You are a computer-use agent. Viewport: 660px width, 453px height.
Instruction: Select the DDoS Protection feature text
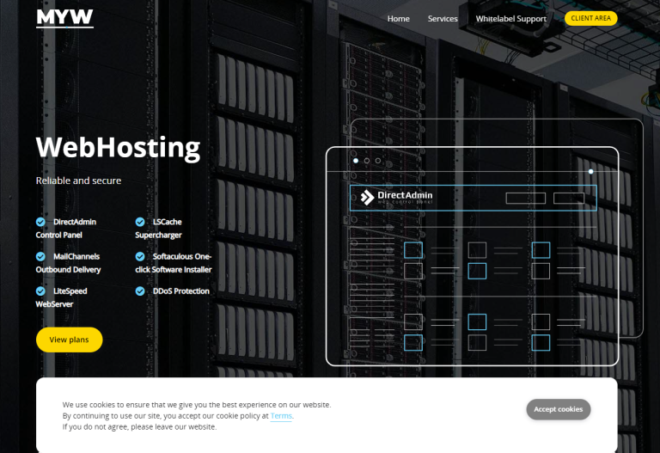point(180,291)
